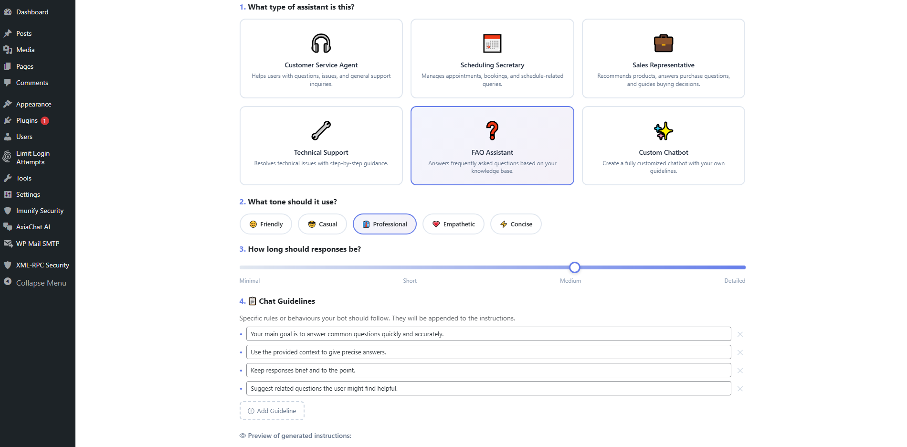Choose the Custom Chatbot sparkle icon
Screen dimensions: 907x447
[663, 130]
